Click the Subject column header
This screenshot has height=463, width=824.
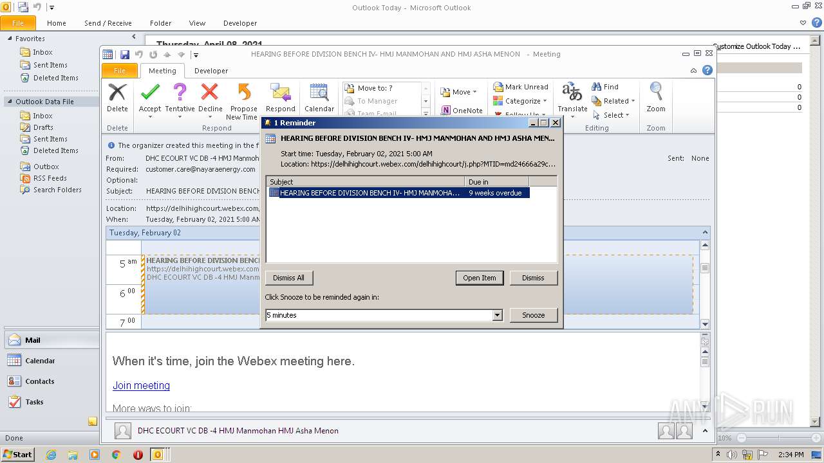click(x=365, y=182)
